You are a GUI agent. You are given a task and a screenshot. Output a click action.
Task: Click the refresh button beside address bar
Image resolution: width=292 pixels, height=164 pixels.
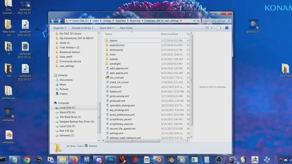pos(198,21)
